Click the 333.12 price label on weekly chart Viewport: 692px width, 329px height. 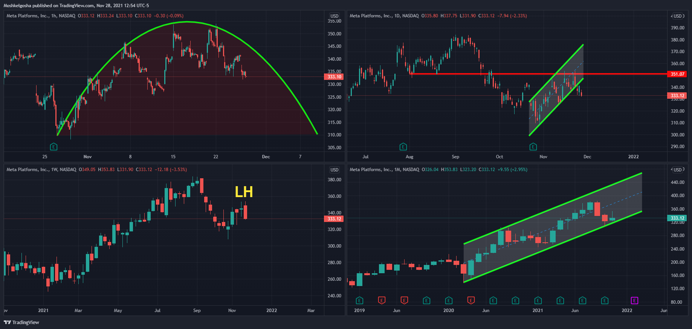click(x=334, y=219)
